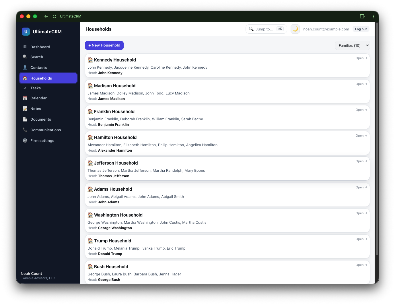Click the Calendar icon in sidebar
This screenshot has height=305, width=395.
coord(25,98)
